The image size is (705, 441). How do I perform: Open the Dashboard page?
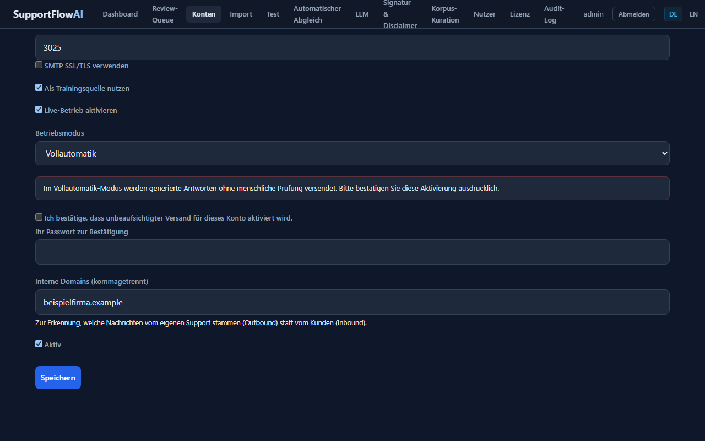point(120,14)
